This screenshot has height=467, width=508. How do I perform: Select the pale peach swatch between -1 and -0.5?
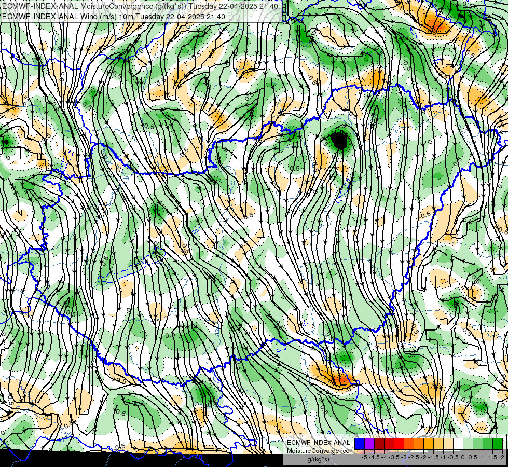[448, 444]
